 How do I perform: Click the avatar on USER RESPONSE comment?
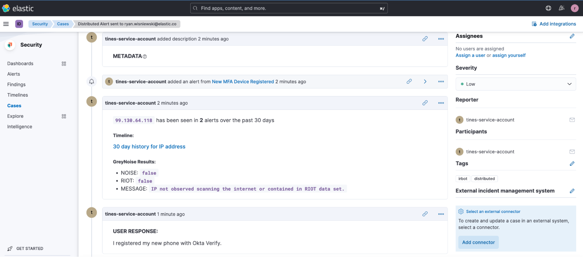(92, 212)
